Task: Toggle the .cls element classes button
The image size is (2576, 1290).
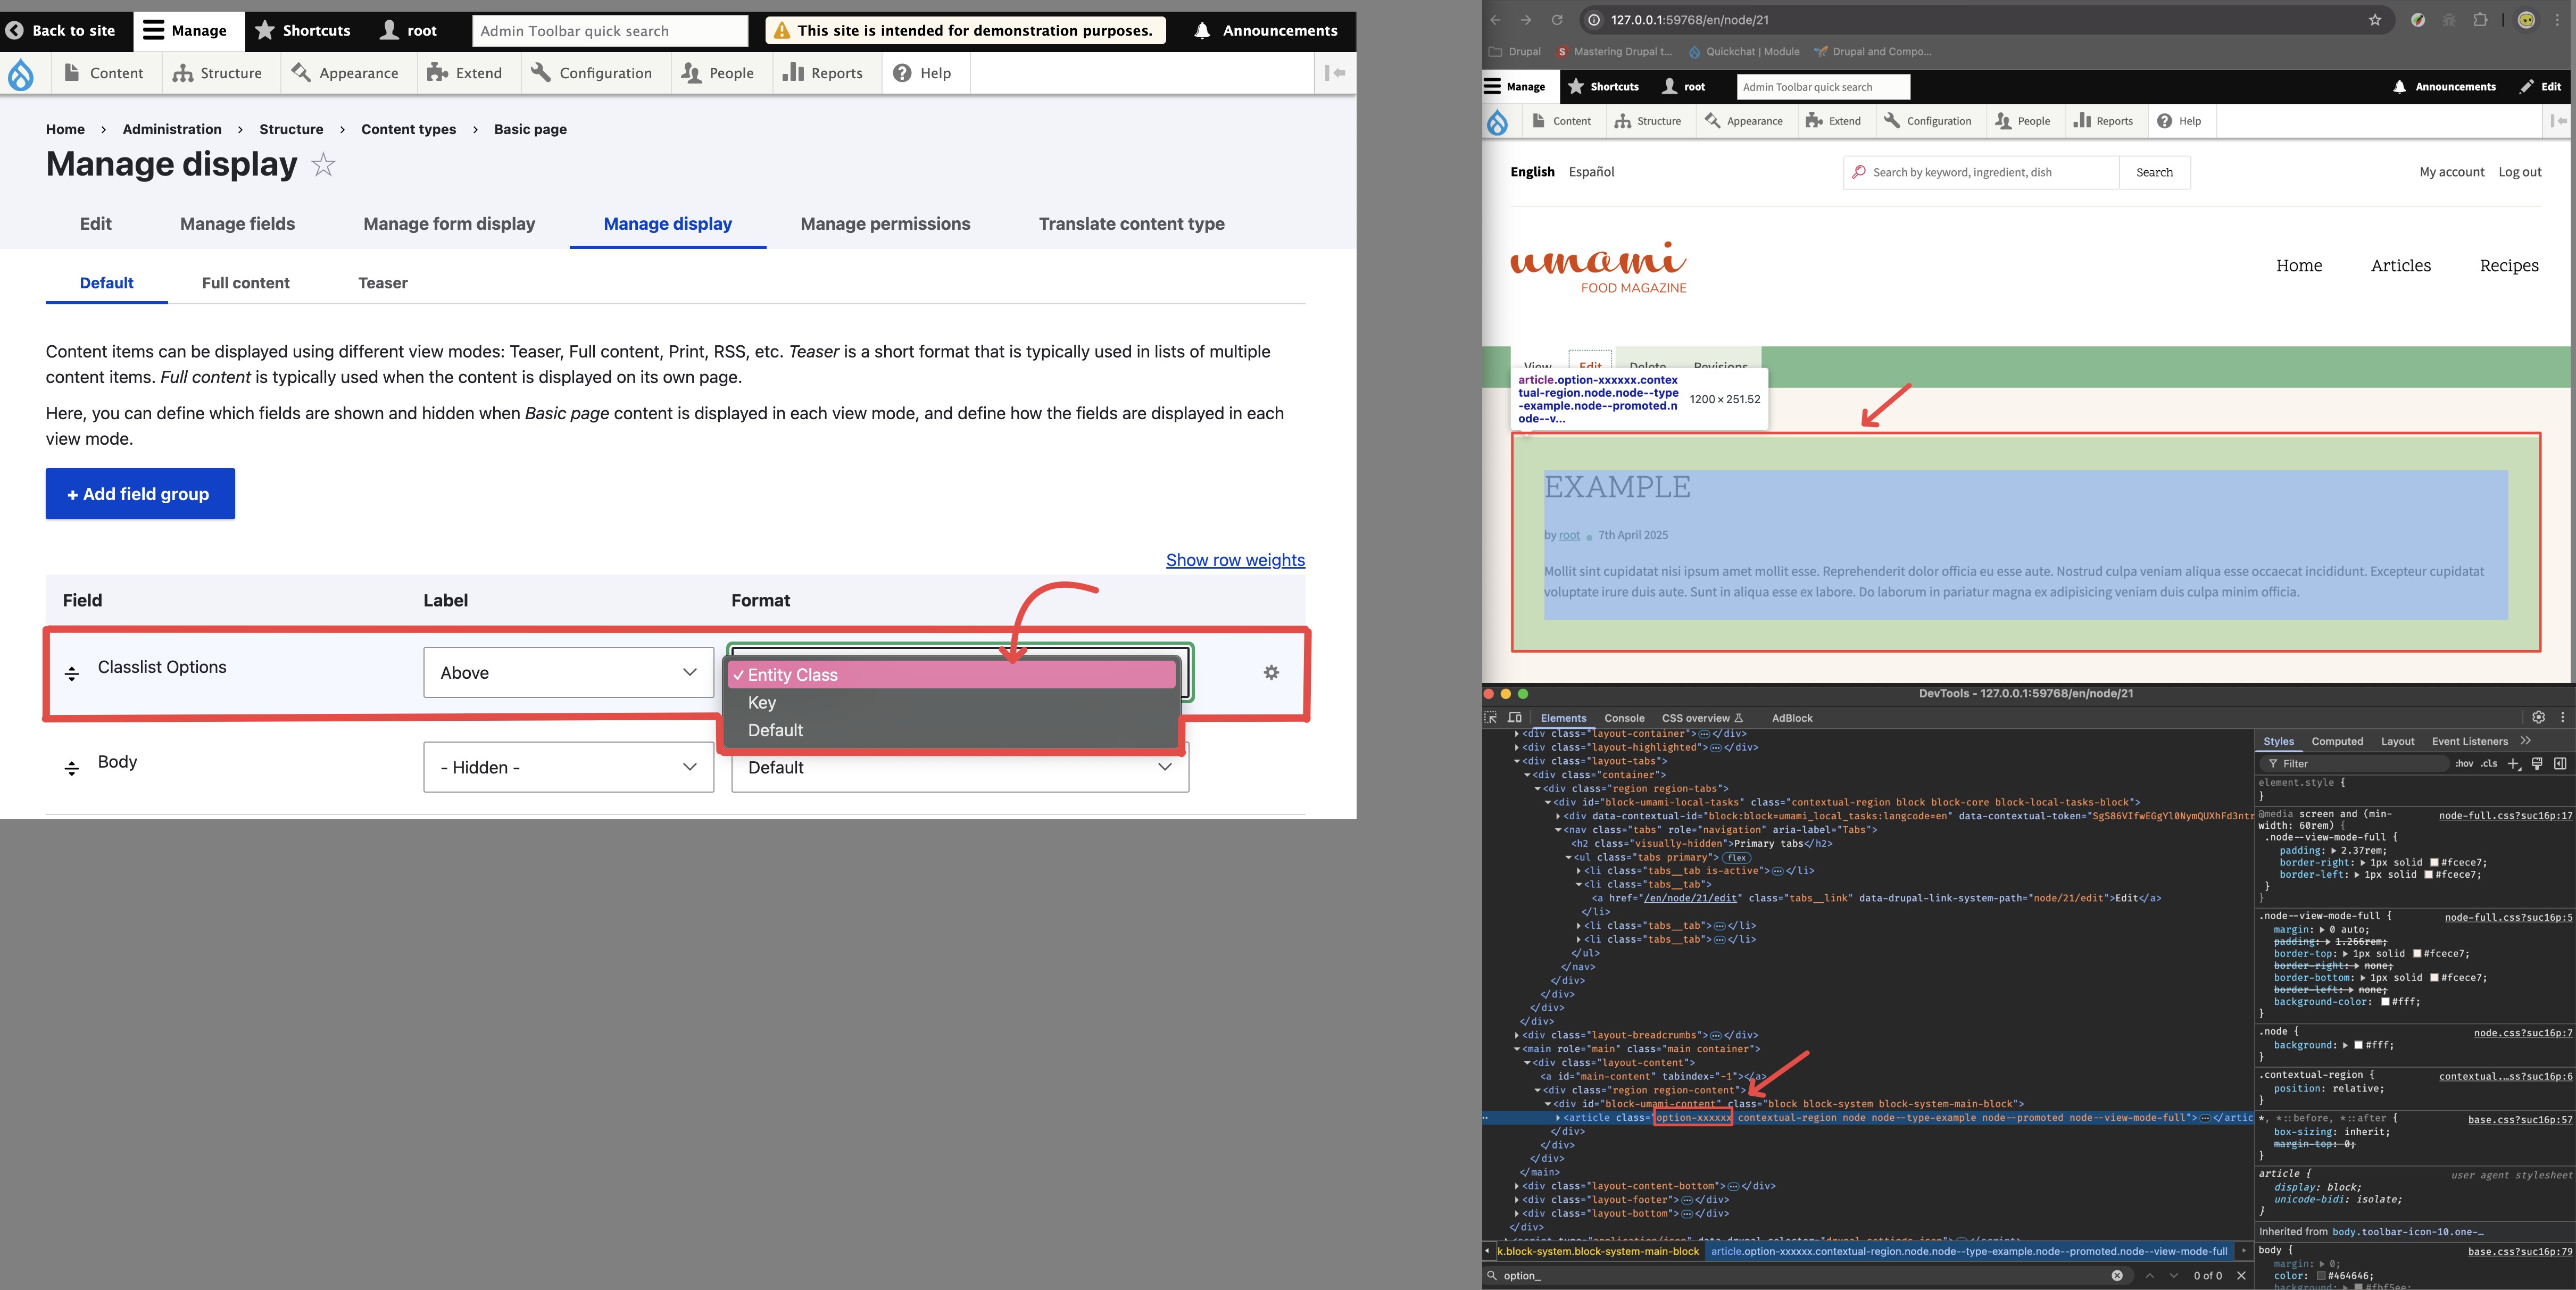Action: tap(2489, 764)
